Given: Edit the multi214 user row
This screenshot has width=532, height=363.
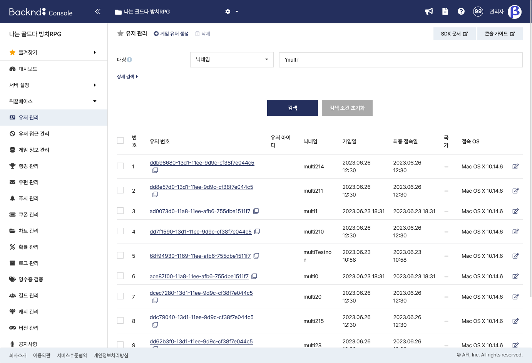Looking at the screenshot, I should (515, 166).
